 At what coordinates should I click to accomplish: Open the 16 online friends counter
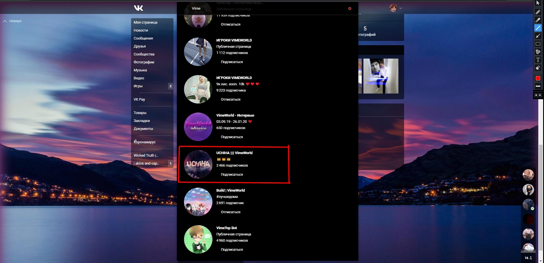pyautogui.click(x=528, y=258)
